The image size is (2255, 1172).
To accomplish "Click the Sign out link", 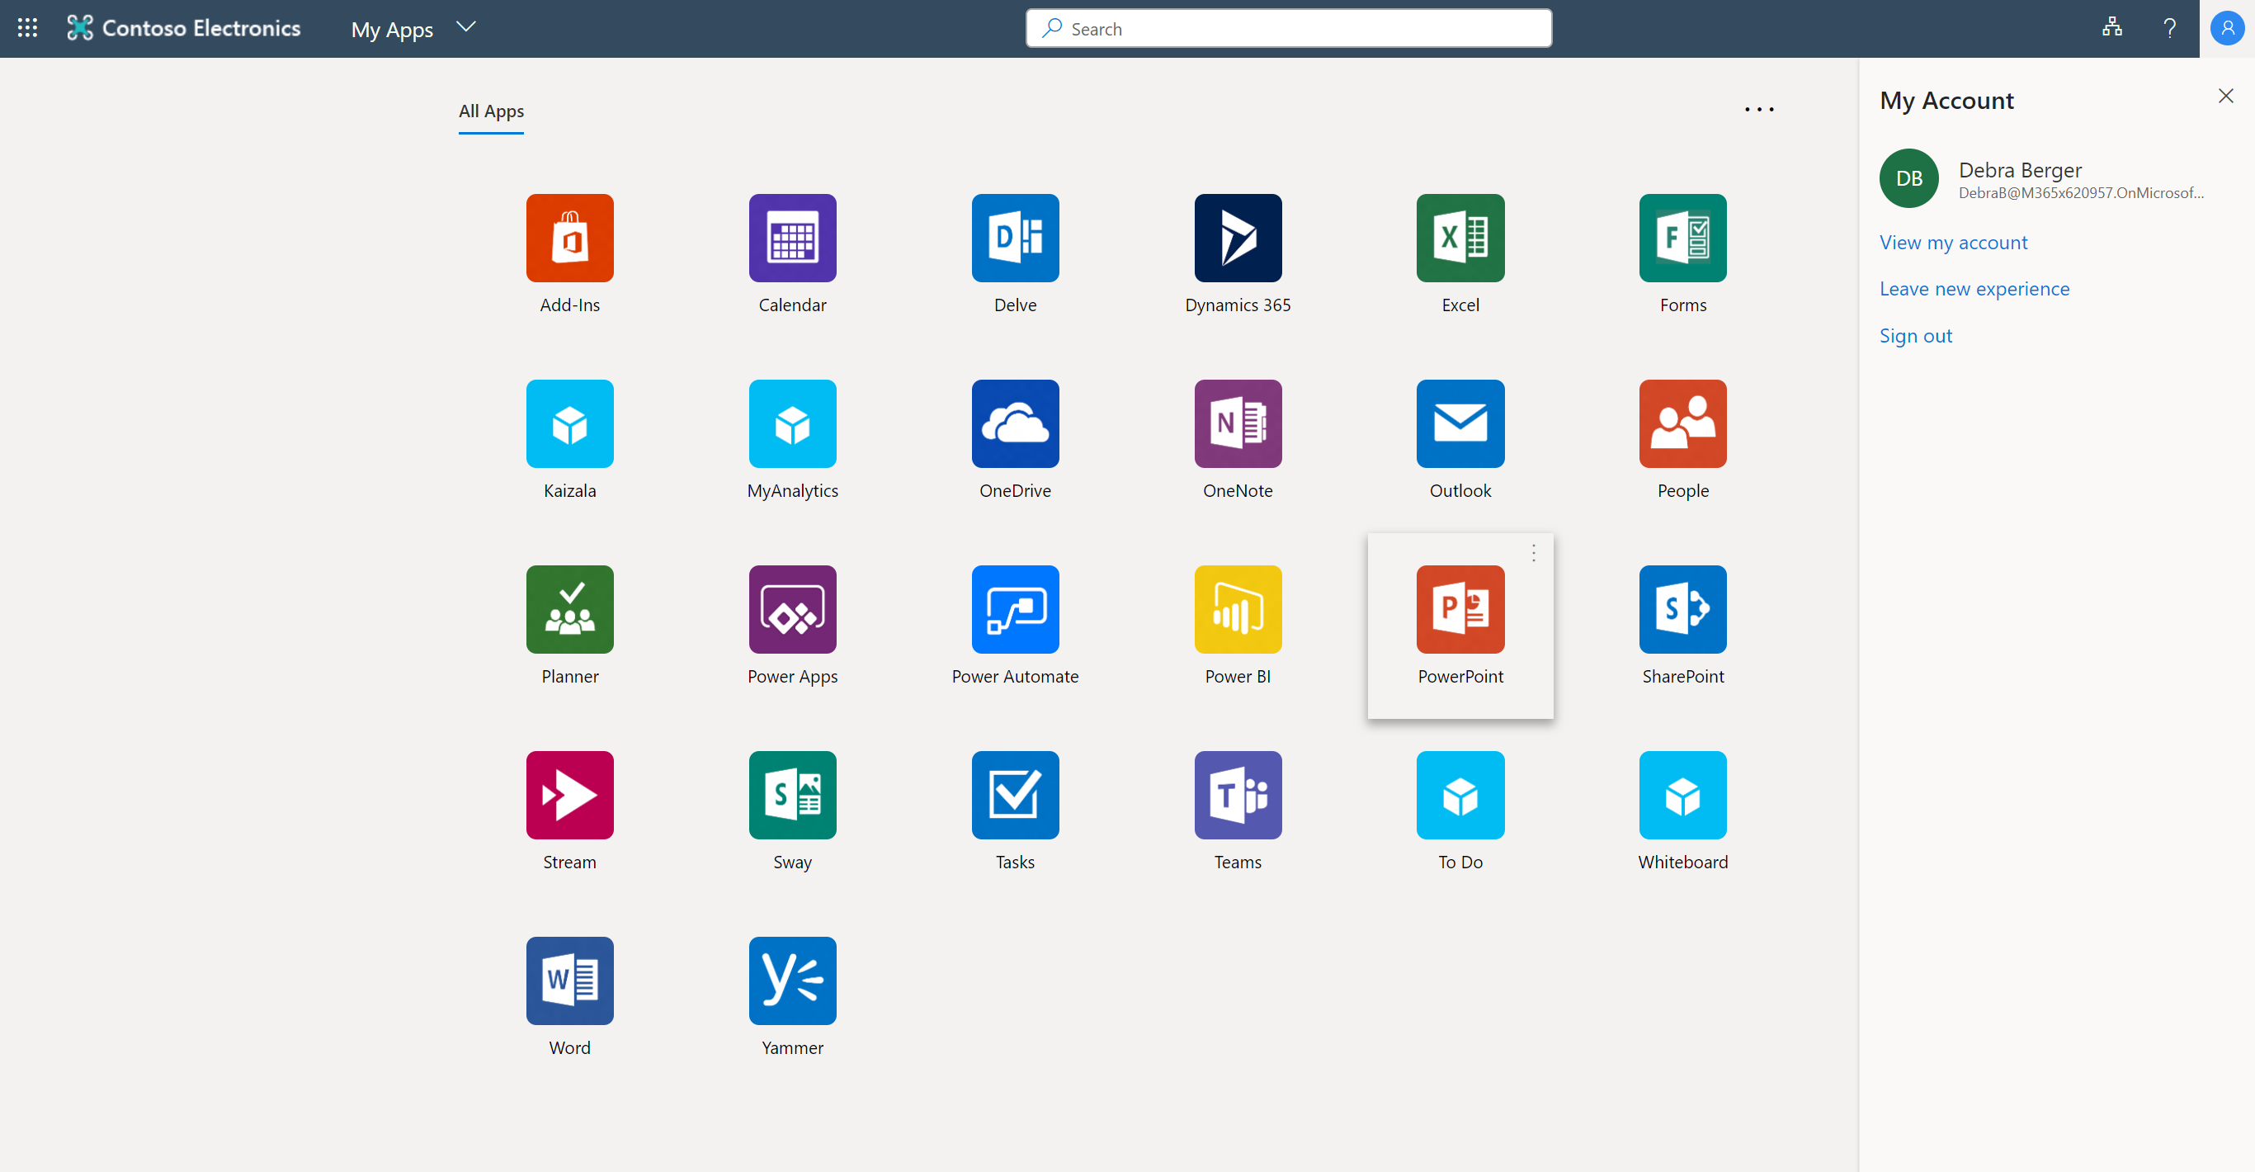I will click(x=1915, y=335).
